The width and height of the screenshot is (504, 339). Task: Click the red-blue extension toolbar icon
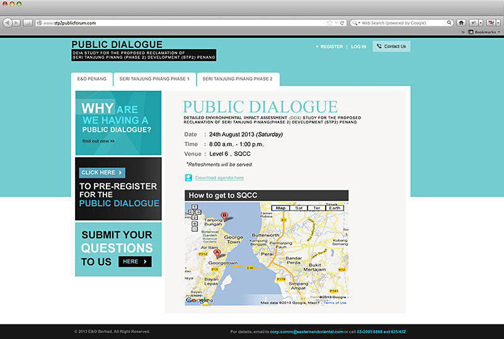tap(491, 23)
